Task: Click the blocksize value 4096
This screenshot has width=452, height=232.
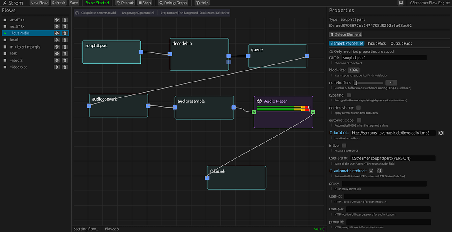Action: pyautogui.click(x=354, y=70)
